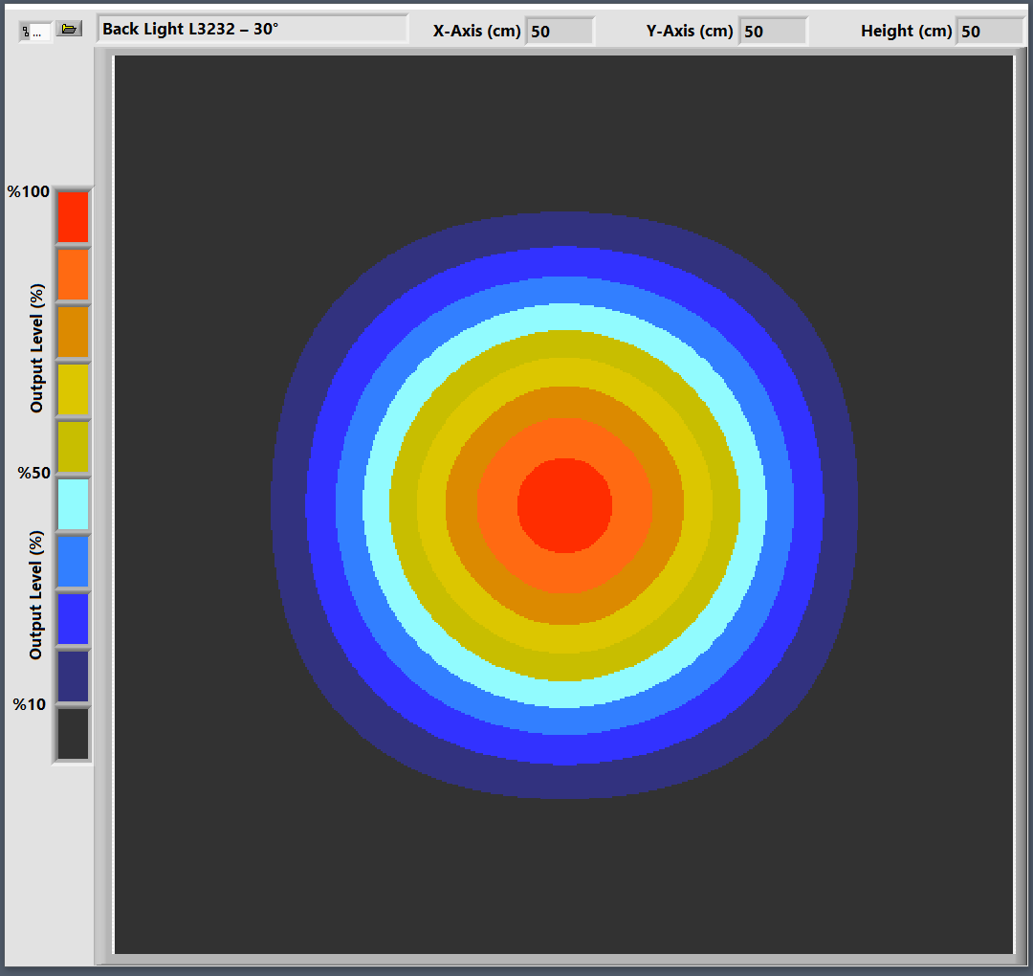This screenshot has width=1033, height=976.
Task: Click the open folder browse icon
Action: click(x=69, y=30)
